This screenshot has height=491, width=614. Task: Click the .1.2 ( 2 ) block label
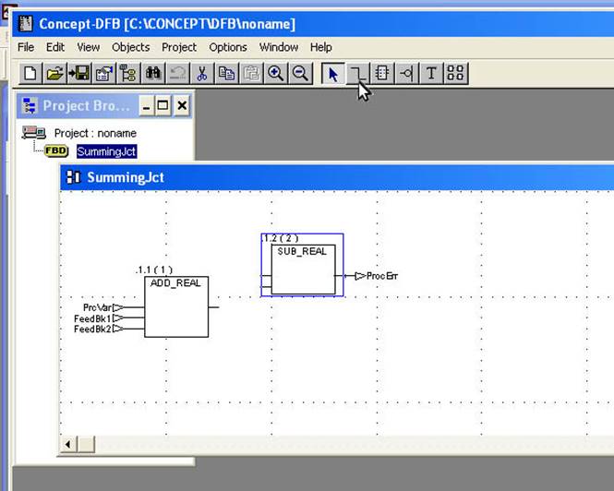tap(281, 238)
